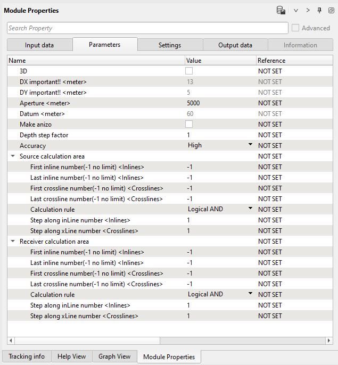Enable the Advanced checkbox
This screenshot has width=338, height=365.
coord(295,28)
